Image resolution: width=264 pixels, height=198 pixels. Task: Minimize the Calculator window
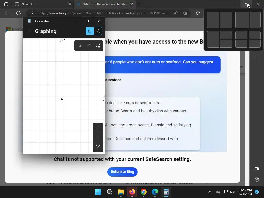pyautogui.click(x=76, y=21)
